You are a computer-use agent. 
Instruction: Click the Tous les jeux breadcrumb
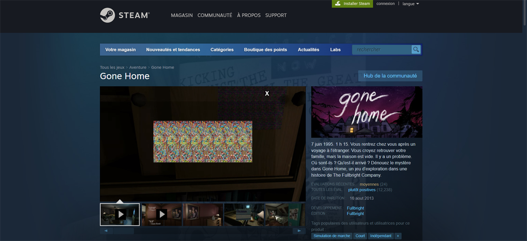pos(112,68)
